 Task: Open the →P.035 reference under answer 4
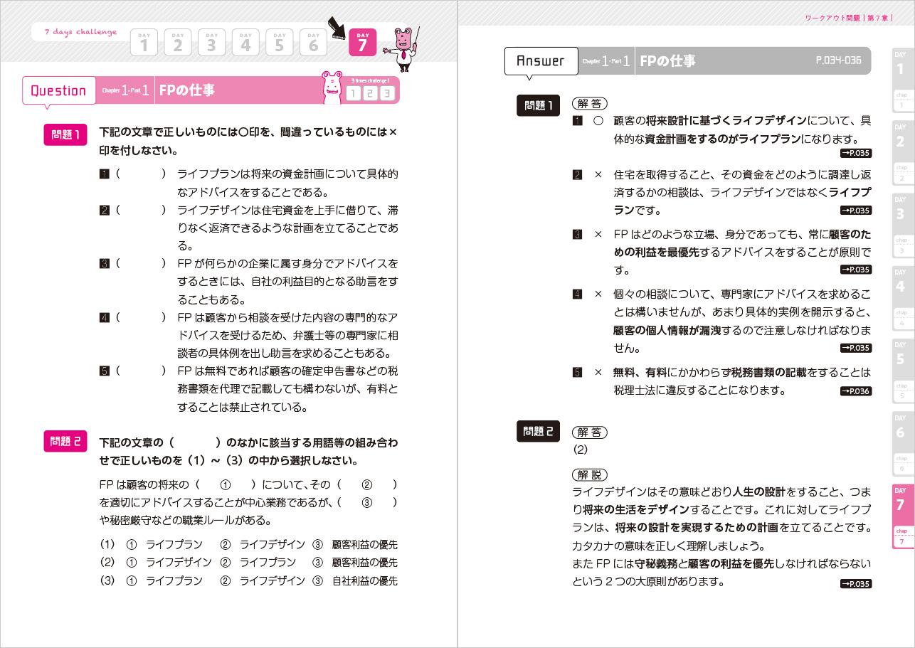point(856,348)
